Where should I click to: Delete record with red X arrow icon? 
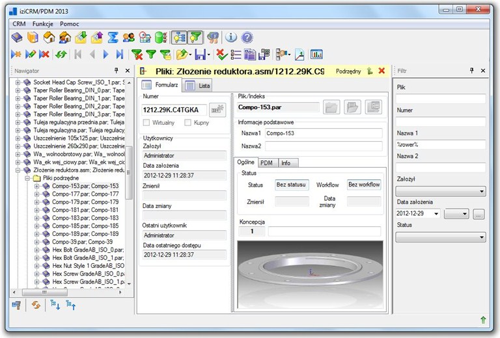tap(44, 55)
